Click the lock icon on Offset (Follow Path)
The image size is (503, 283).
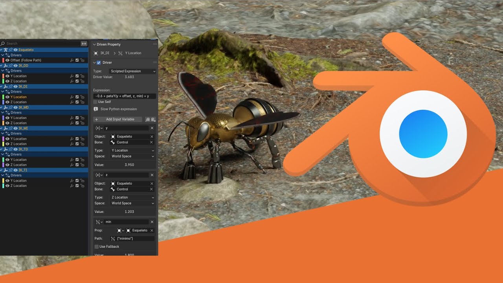click(x=82, y=60)
